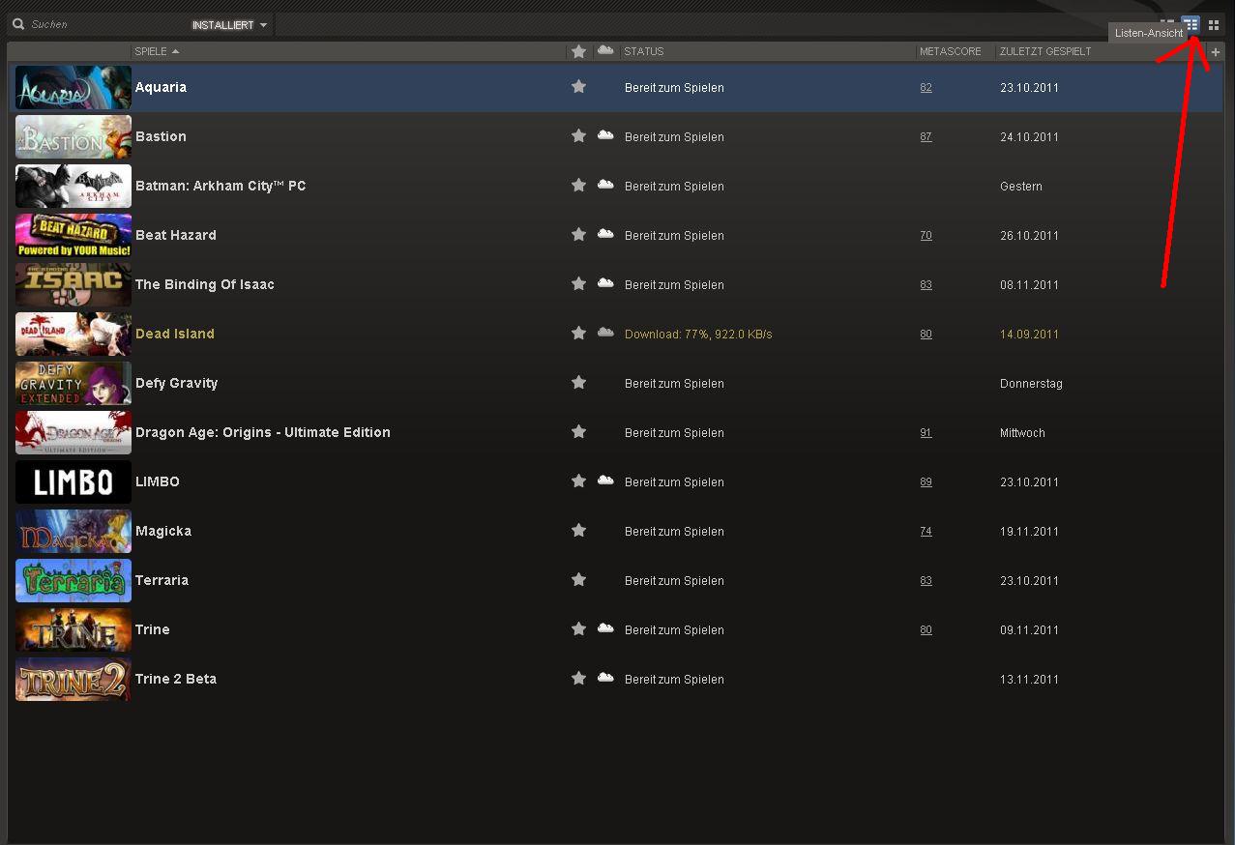
Task: Switch to the grid view icon
Action: coord(1214,25)
